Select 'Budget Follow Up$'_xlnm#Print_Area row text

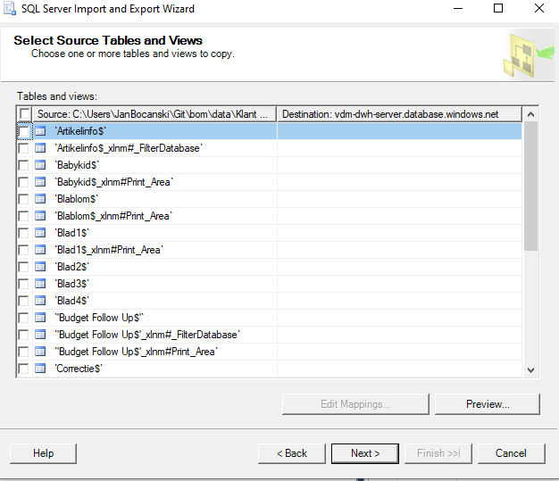pyautogui.click(x=137, y=352)
